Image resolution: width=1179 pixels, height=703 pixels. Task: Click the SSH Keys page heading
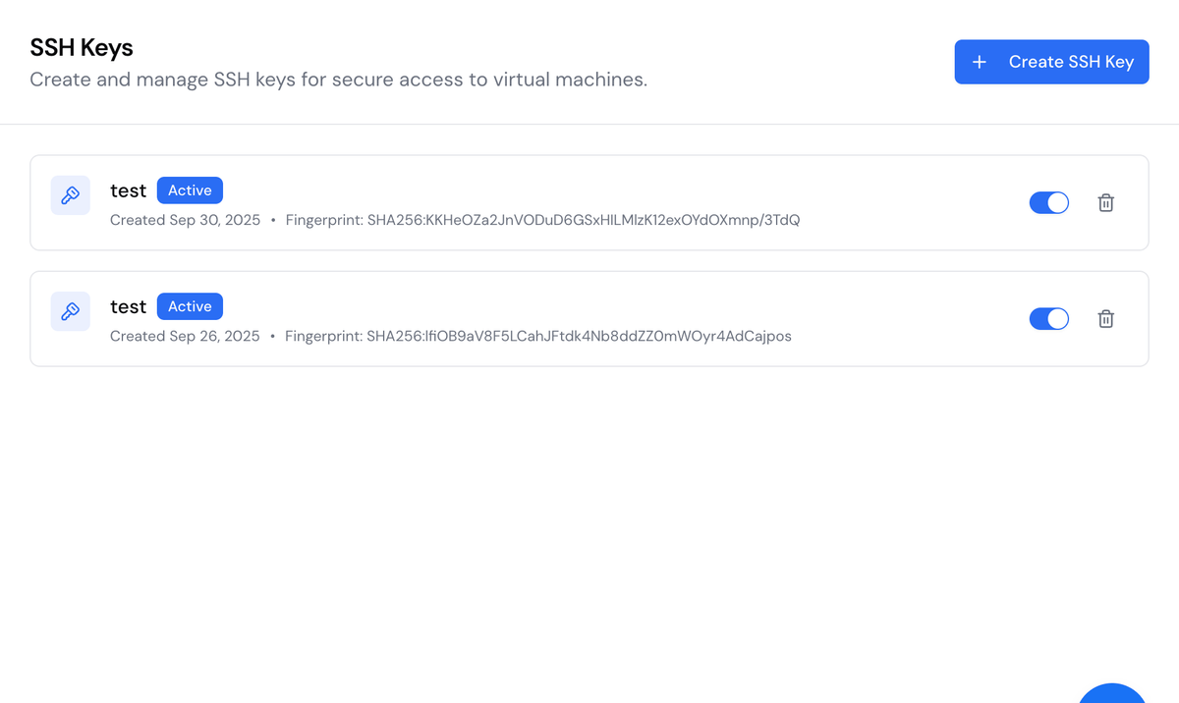(82, 47)
